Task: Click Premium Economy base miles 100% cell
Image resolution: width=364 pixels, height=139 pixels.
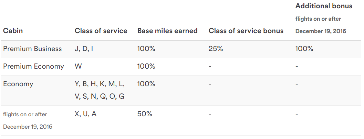Action: [x=146, y=66]
